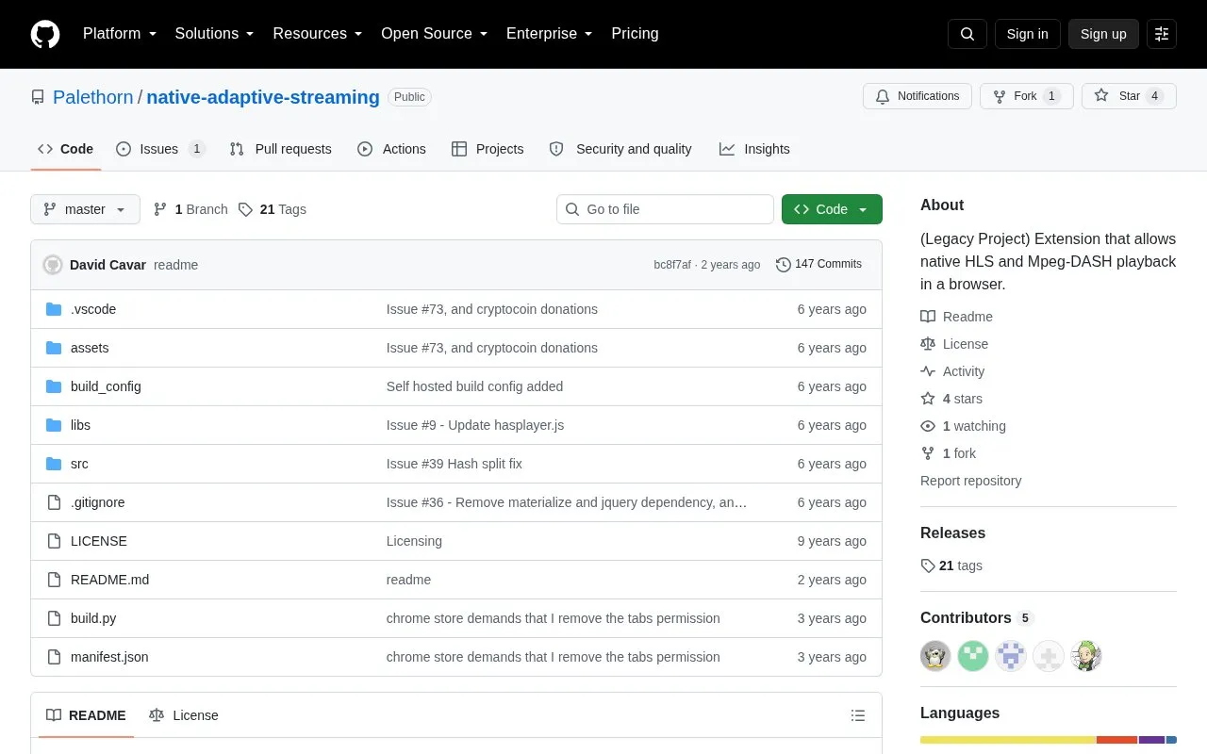
Task: Click the build_config folder icon
Action: pyautogui.click(x=54, y=386)
